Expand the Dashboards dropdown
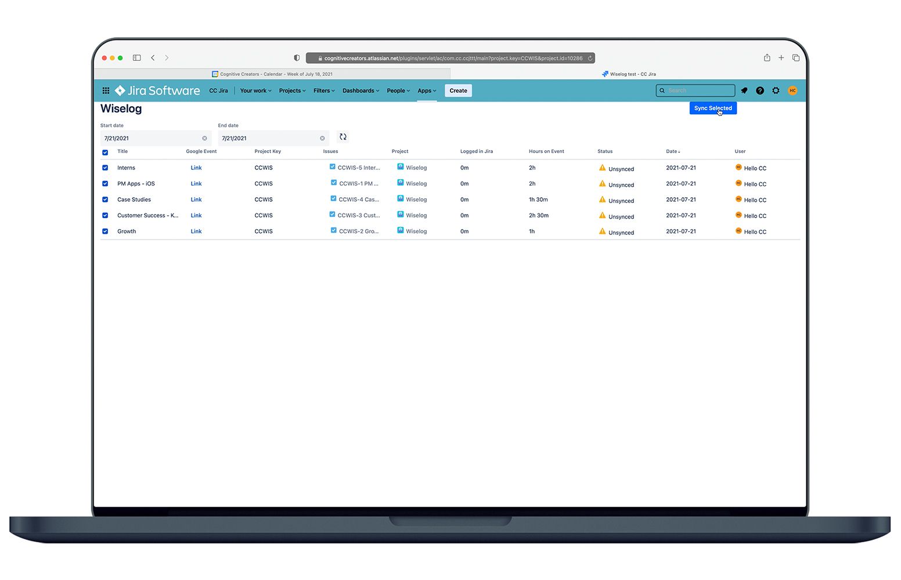This screenshot has height=580, width=901. (361, 90)
